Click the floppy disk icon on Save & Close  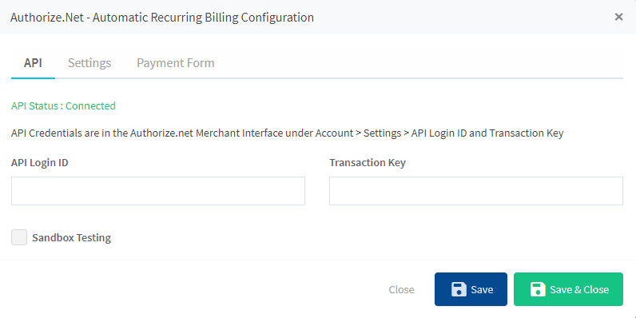(538, 289)
